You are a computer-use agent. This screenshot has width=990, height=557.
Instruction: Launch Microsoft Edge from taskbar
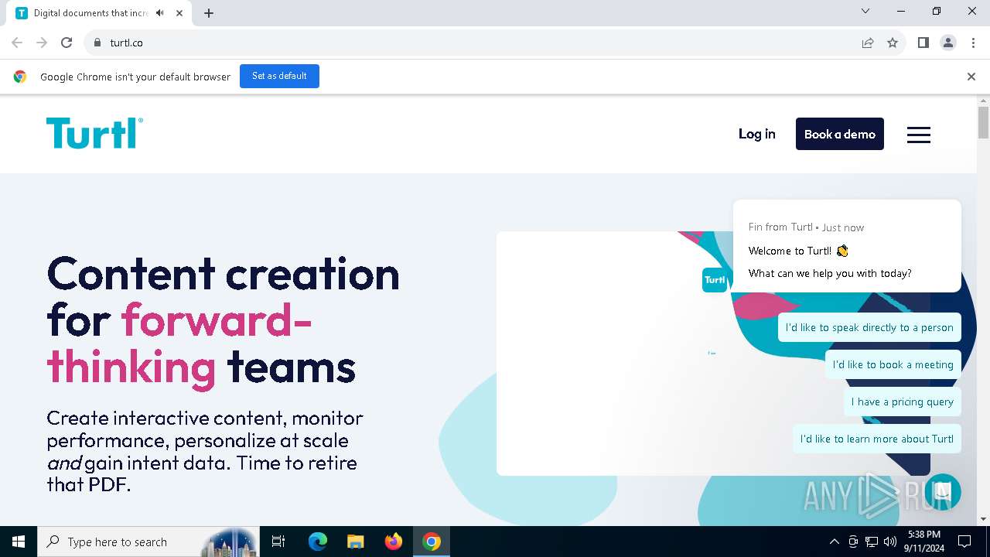point(318,542)
